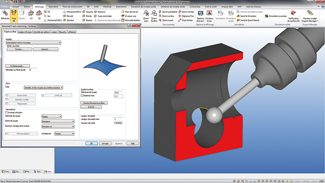Viewport: 325px width, 183px height.
Task: Enable the Plage angle checkbox
Action: [x=6, y=104]
